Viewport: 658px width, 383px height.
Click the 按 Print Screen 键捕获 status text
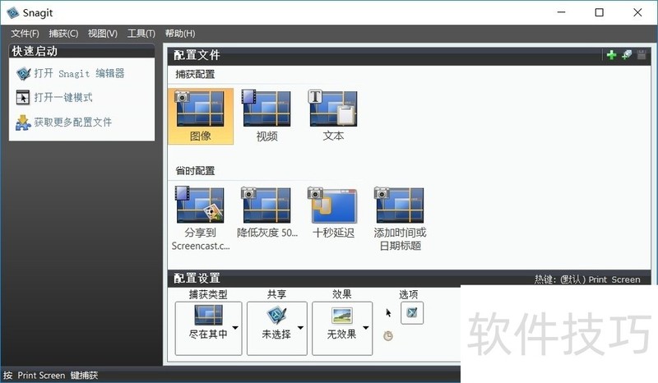coord(51,375)
